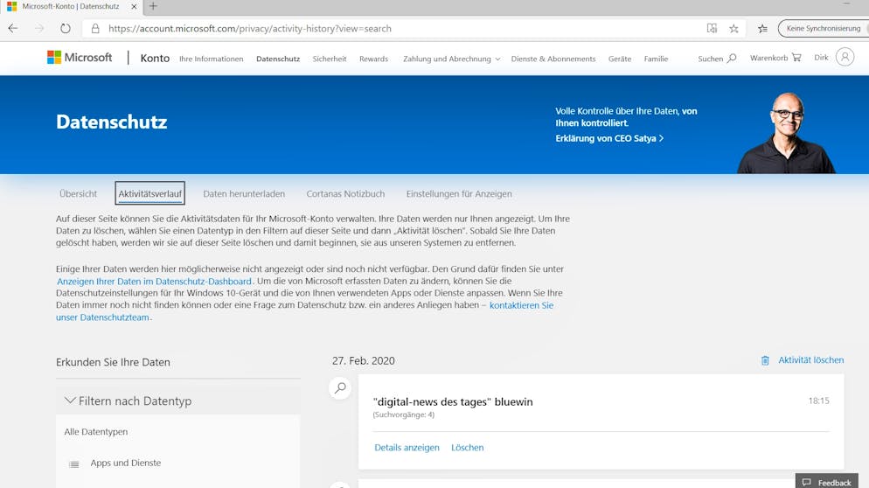Image resolution: width=869 pixels, height=488 pixels.
Task: Open the Dirk account avatar
Action: (845, 57)
